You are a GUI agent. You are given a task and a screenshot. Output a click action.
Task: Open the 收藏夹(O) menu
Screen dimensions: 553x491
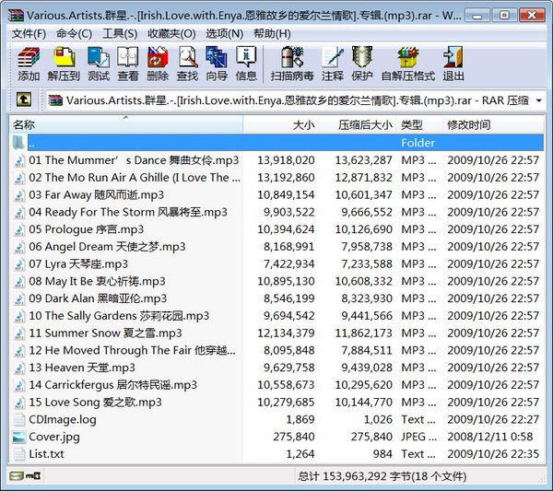click(x=171, y=34)
